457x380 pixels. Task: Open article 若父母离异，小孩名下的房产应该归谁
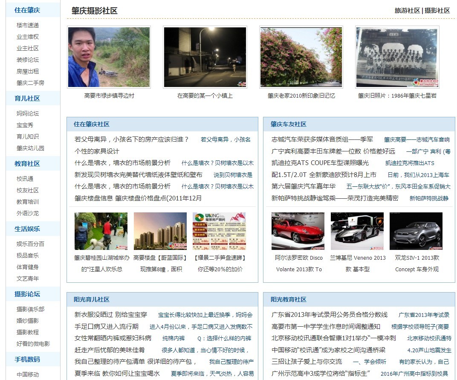coord(131,139)
